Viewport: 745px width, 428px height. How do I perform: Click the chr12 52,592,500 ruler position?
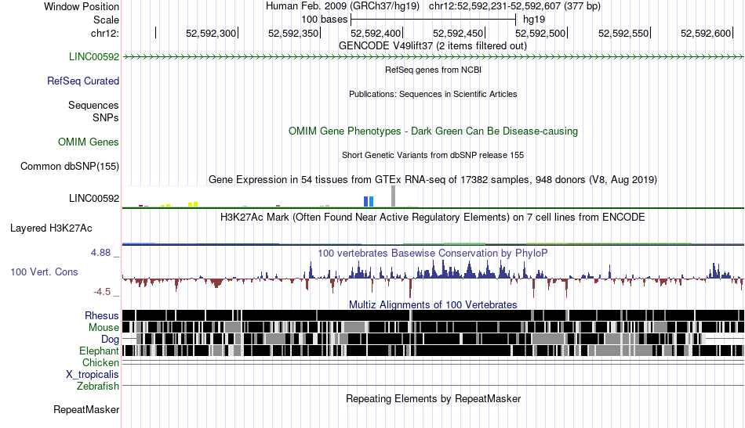click(540, 33)
